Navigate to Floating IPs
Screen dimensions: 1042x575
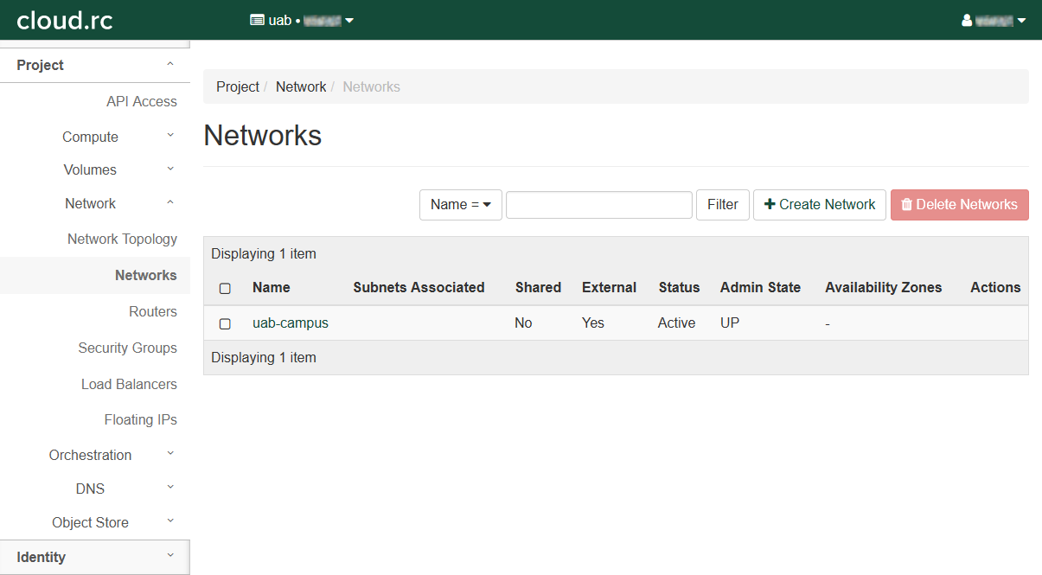tap(140, 420)
